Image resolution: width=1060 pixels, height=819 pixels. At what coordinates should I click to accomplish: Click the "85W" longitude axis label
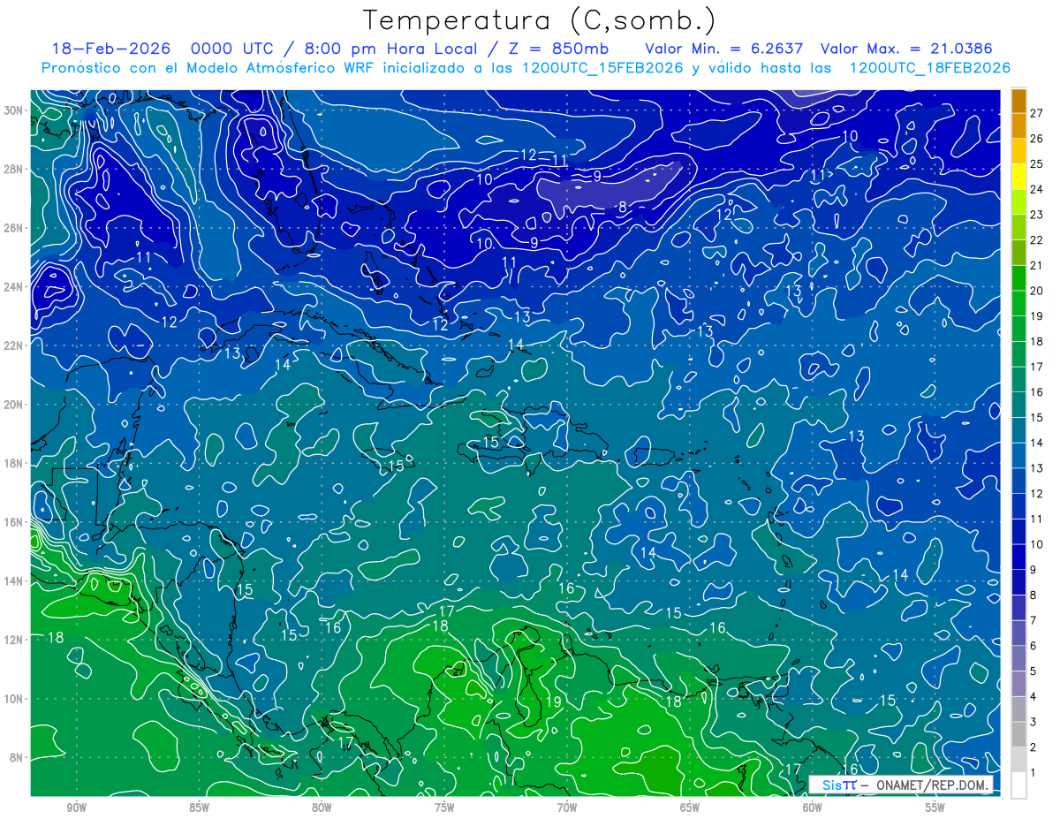point(199,808)
